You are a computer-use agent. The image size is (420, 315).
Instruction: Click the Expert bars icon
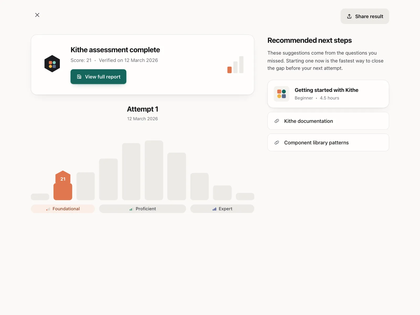pyautogui.click(x=214, y=209)
